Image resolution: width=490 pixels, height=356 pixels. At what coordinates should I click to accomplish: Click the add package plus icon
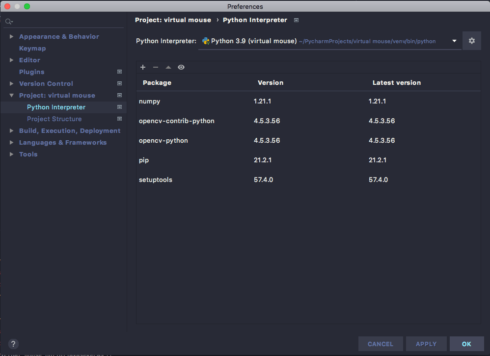(143, 67)
